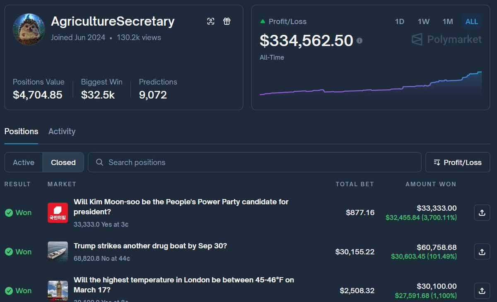The image size is (497, 302).
Task: Click the gift icon next to username
Action: tap(227, 21)
